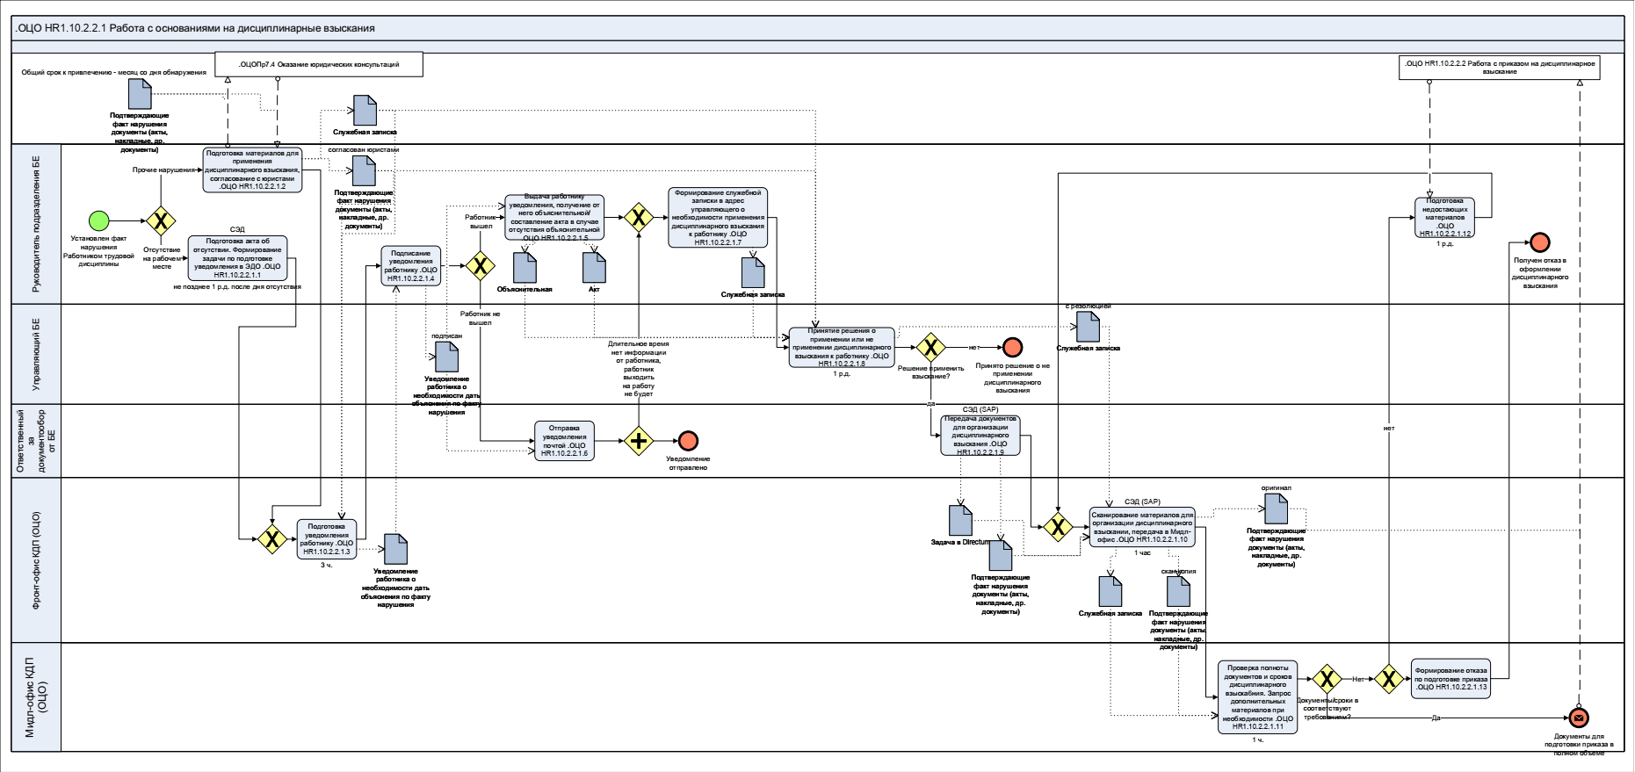1635x772 pixels.
Task: Select the message end event with envelope
Action: point(1579,718)
